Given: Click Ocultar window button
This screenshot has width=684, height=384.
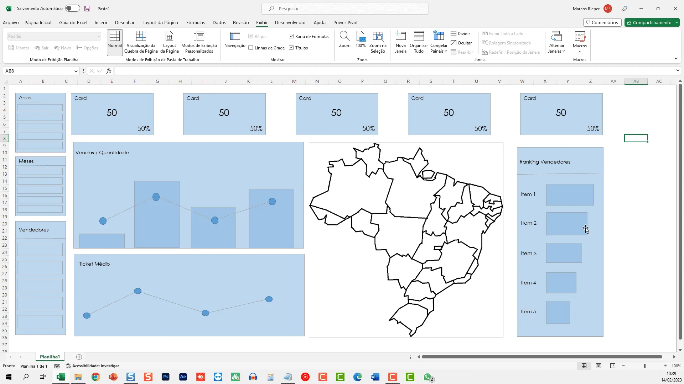Looking at the screenshot, I should tap(461, 43).
